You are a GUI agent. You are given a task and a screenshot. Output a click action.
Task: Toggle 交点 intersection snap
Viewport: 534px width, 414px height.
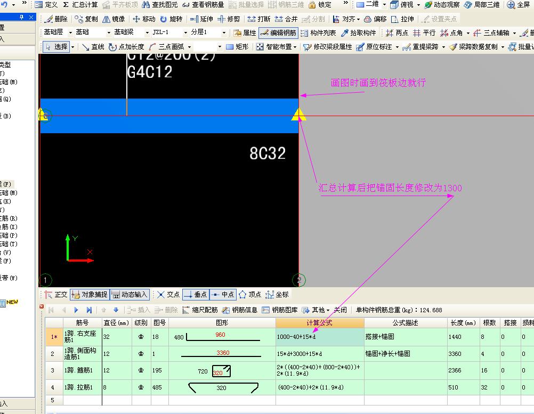(168, 295)
